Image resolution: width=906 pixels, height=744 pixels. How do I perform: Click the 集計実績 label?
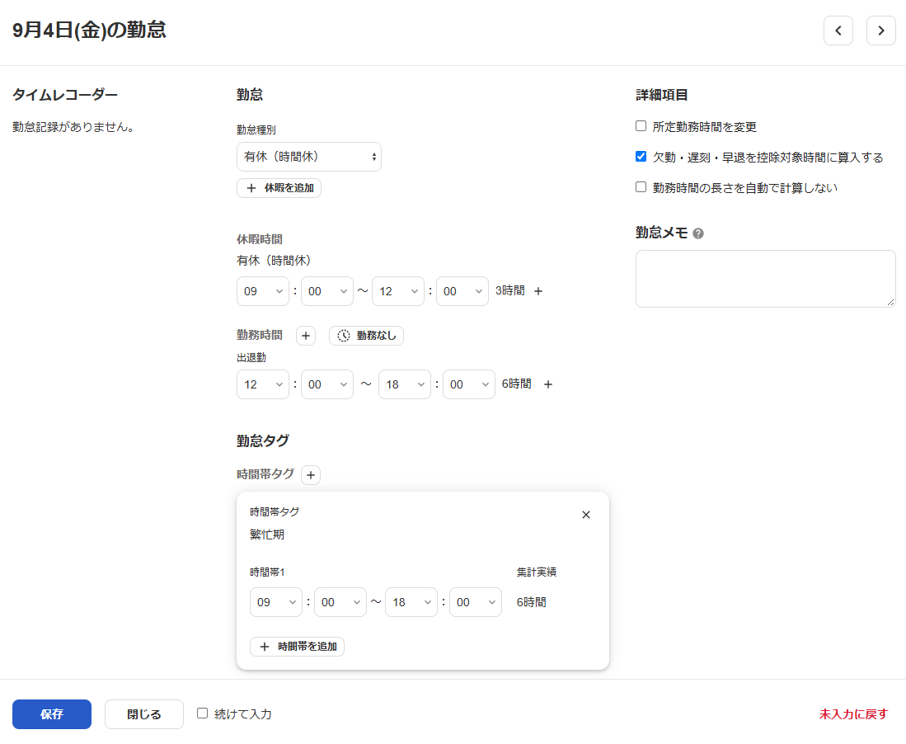coord(536,572)
